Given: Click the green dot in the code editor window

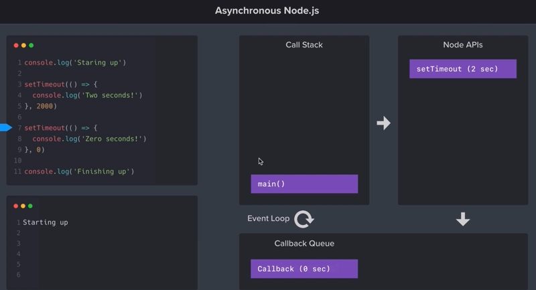Looking at the screenshot, I should click(31, 46).
